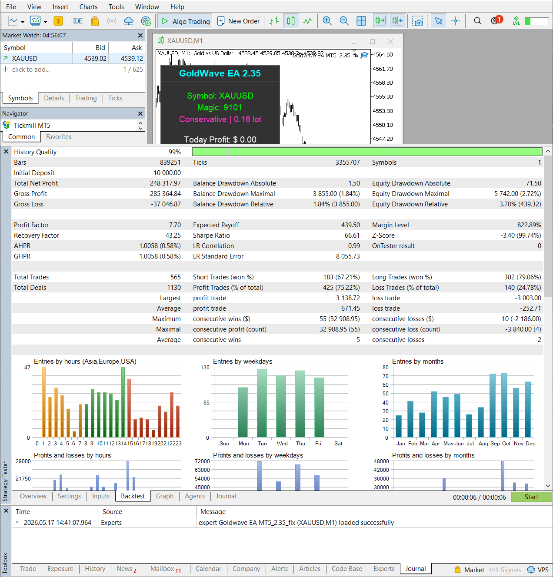Click the graduation cap icon on chart

(x=364, y=55)
